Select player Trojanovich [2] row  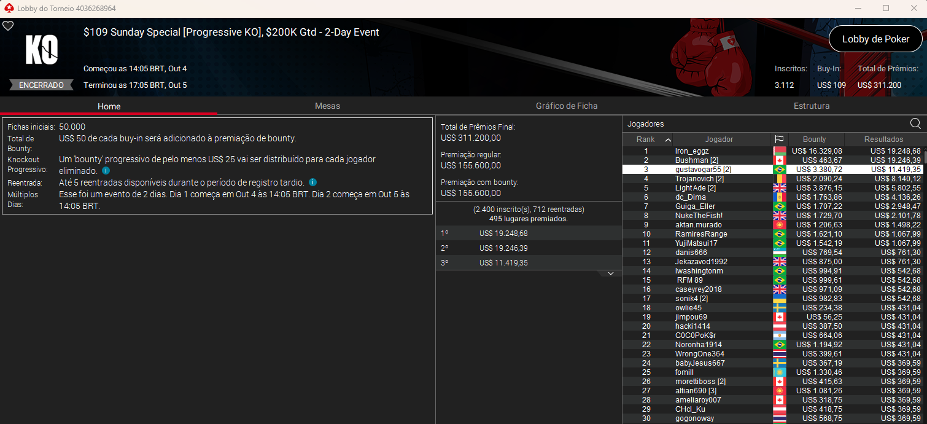point(772,179)
